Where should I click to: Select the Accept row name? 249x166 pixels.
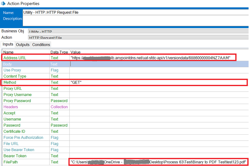click(x=9, y=113)
